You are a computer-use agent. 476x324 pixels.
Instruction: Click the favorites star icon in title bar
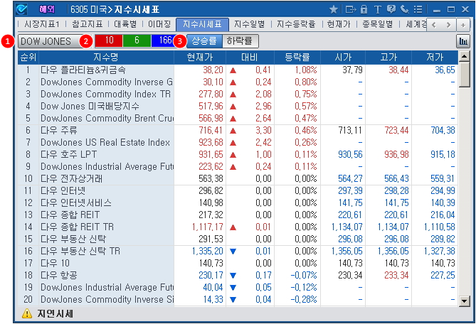tap(334, 9)
